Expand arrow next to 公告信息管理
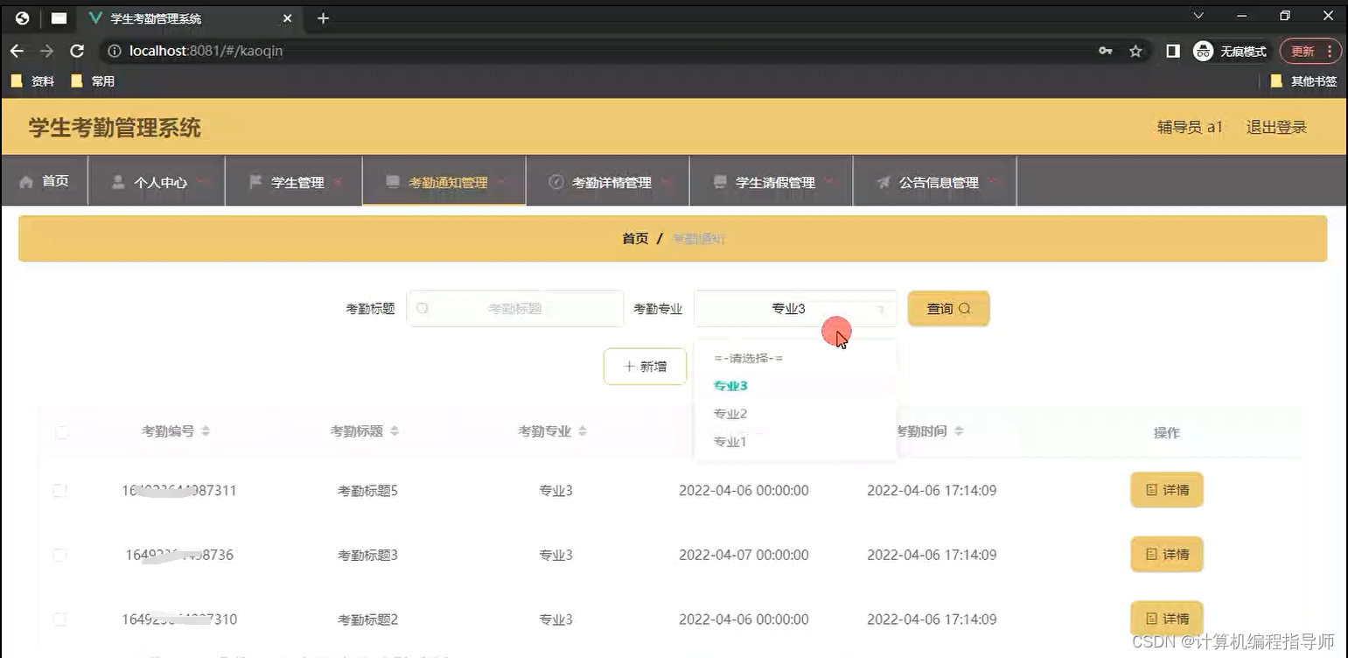The width and height of the screenshot is (1348, 658). (x=993, y=182)
